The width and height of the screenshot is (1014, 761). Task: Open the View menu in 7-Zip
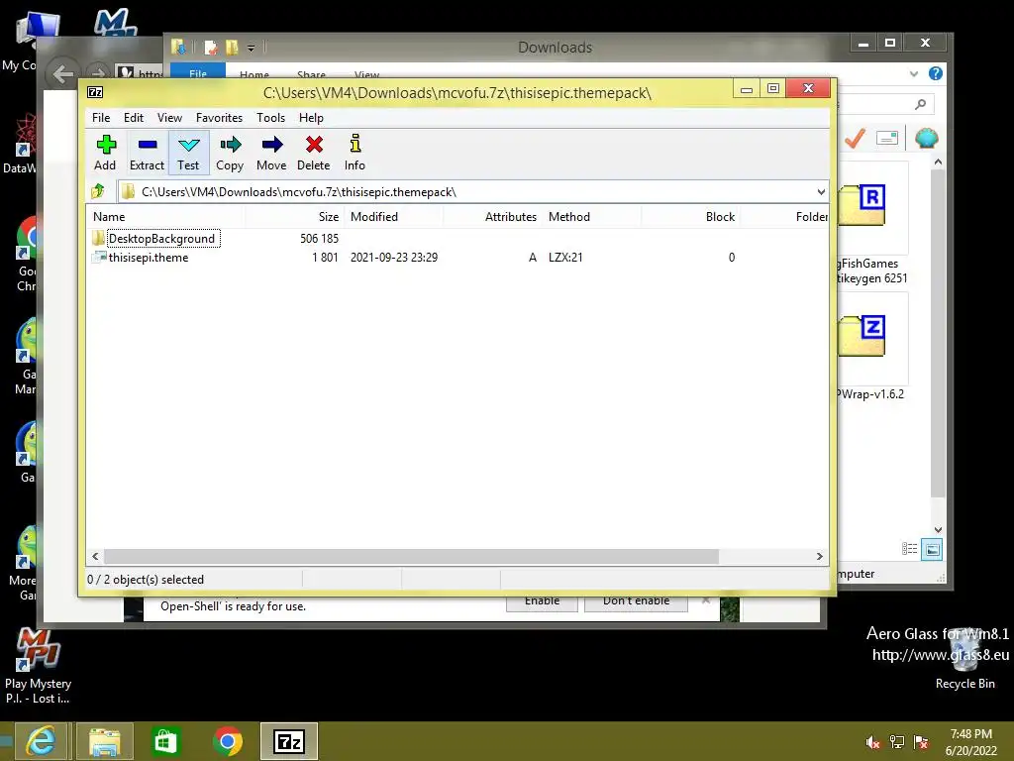(x=169, y=118)
